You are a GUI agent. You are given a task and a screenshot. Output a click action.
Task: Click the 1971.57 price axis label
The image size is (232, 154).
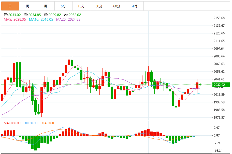[x=219, y=117]
